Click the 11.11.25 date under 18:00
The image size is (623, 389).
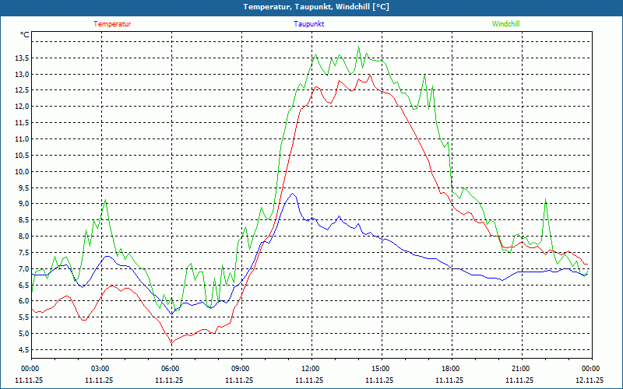(449, 380)
